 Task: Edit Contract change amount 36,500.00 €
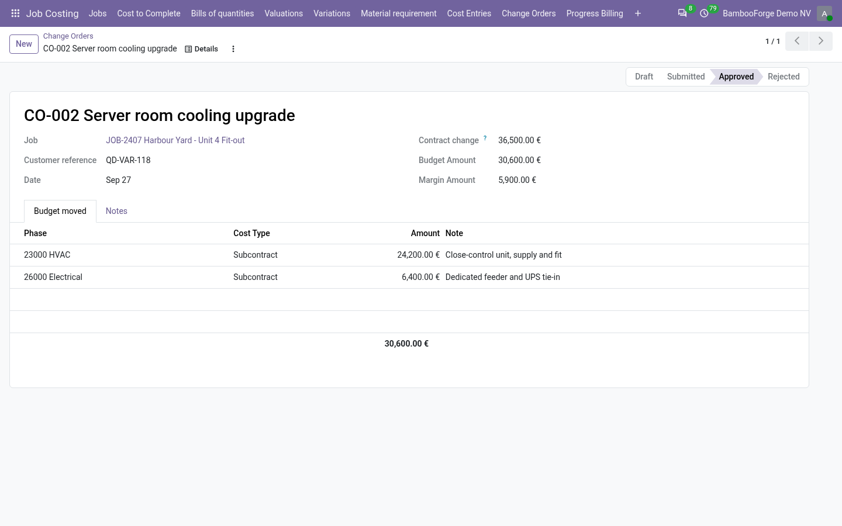pyautogui.click(x=519, y=140)
